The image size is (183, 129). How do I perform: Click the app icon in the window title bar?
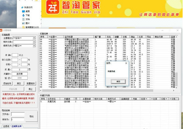pyautogui.click(x=1, y=30)
